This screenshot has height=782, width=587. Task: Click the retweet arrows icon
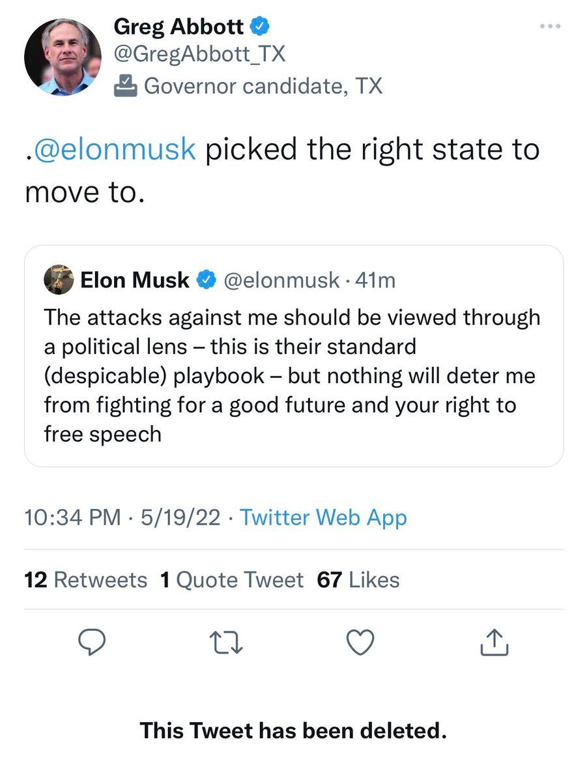point(225,643)
